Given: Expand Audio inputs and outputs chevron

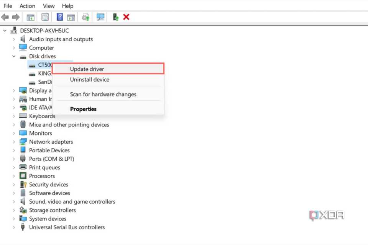Looking at the screenshot, I should 14,39.
